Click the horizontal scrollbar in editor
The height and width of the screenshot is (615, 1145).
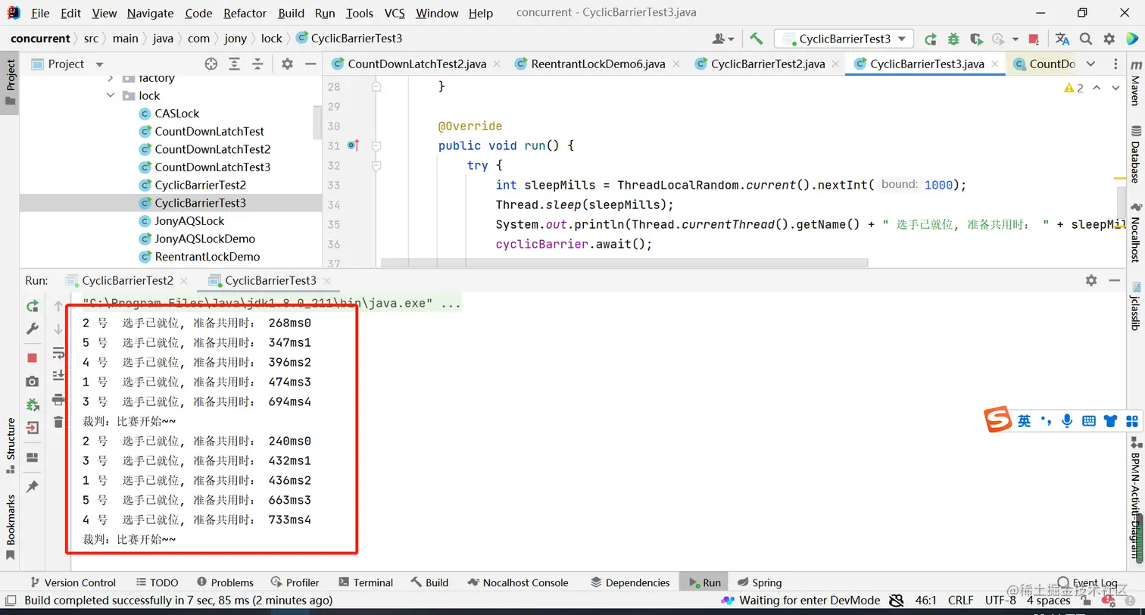point(625,263)
